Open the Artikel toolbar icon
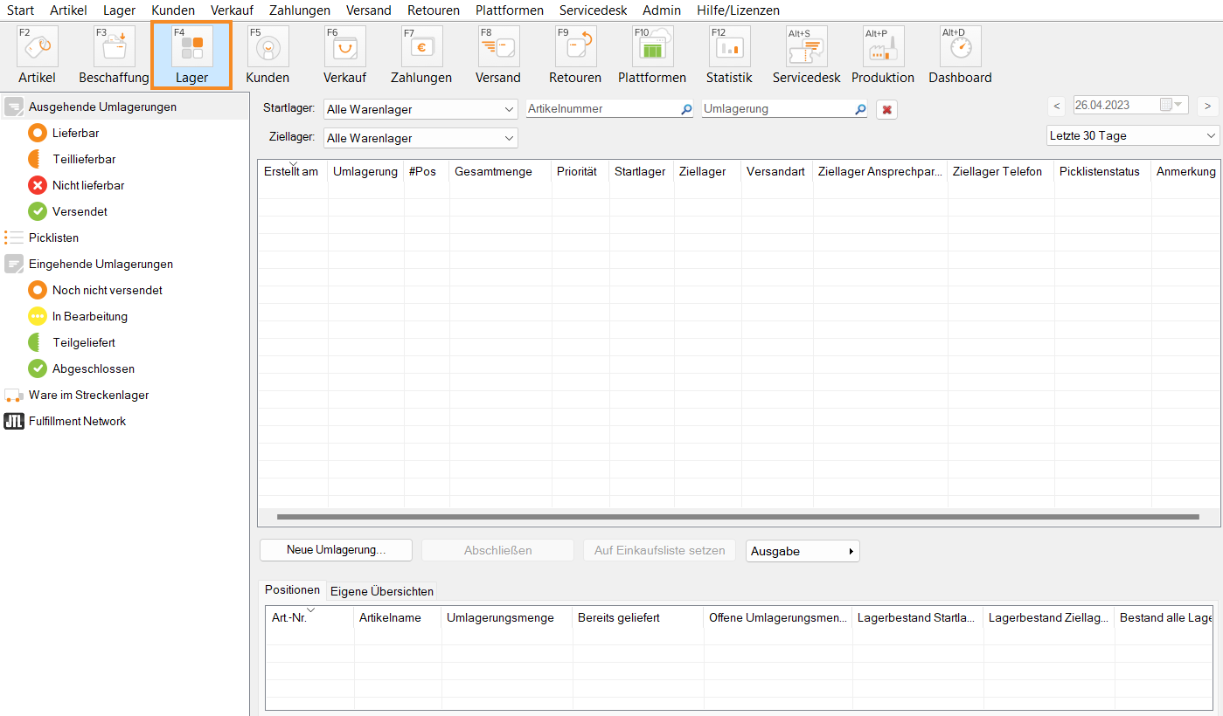 (37, 47)
